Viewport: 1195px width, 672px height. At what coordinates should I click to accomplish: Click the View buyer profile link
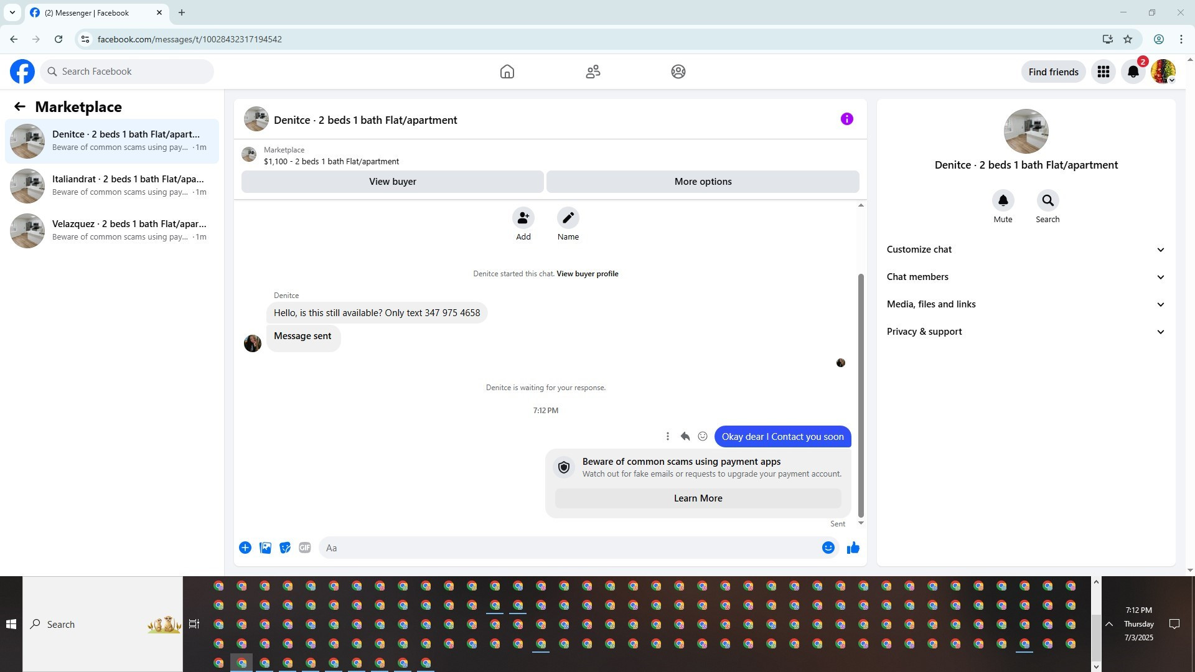coord(587,274)
